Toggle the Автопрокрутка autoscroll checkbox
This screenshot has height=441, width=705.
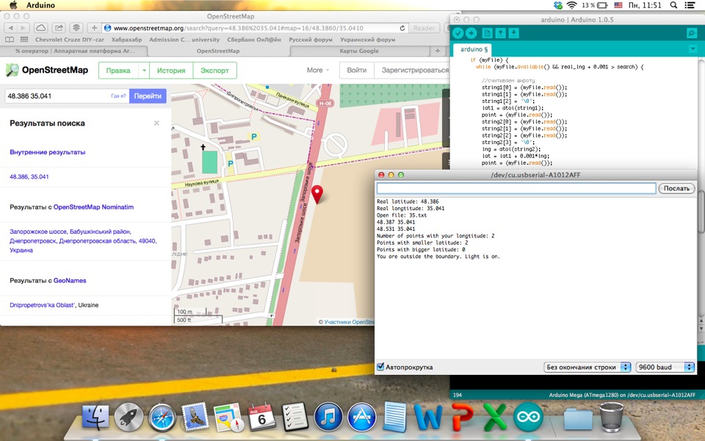pos(380,367)
